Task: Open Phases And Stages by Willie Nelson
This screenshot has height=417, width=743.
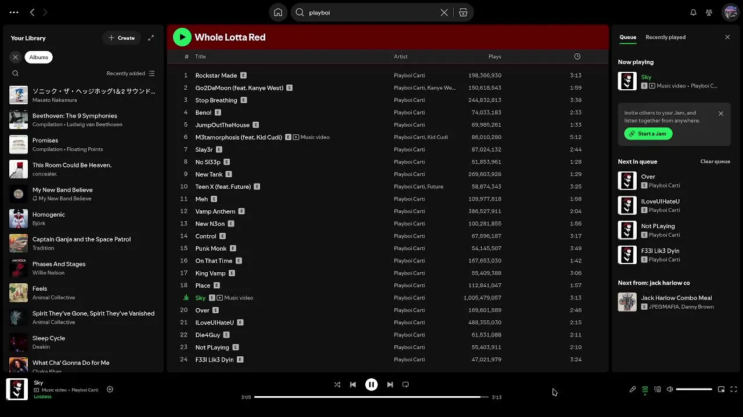Action: click(x=83, y=268)
